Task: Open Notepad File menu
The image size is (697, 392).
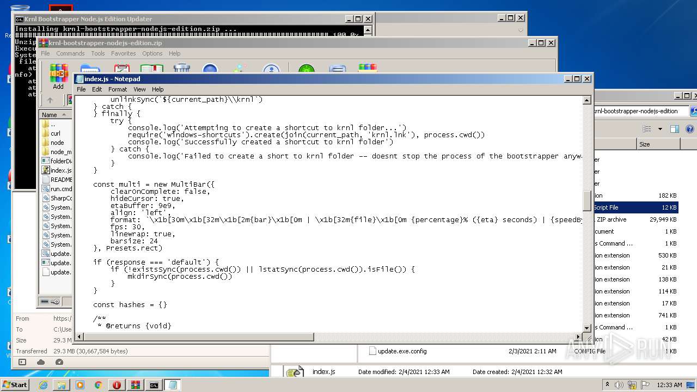Action: [x=81, y=89]
